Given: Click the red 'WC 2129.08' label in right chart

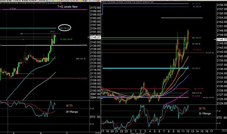Looking at the screenshot, I should (199, 89).
